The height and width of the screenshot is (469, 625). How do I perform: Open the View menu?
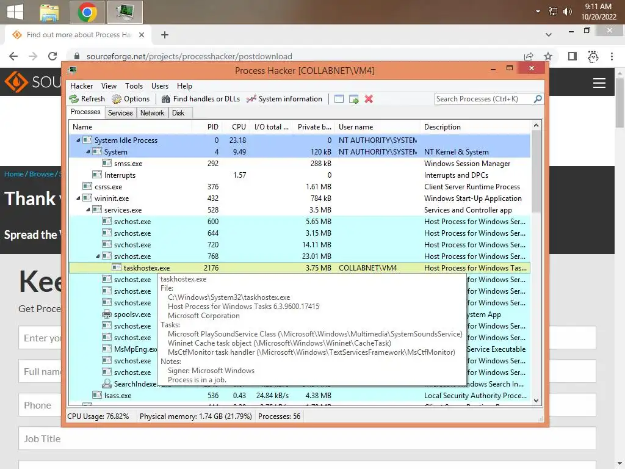coord(109,86)
